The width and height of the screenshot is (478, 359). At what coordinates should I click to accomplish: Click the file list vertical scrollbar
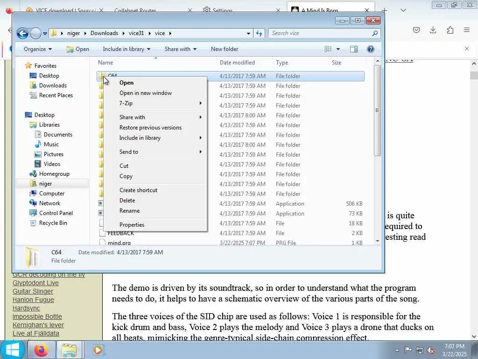click(377, 110)
